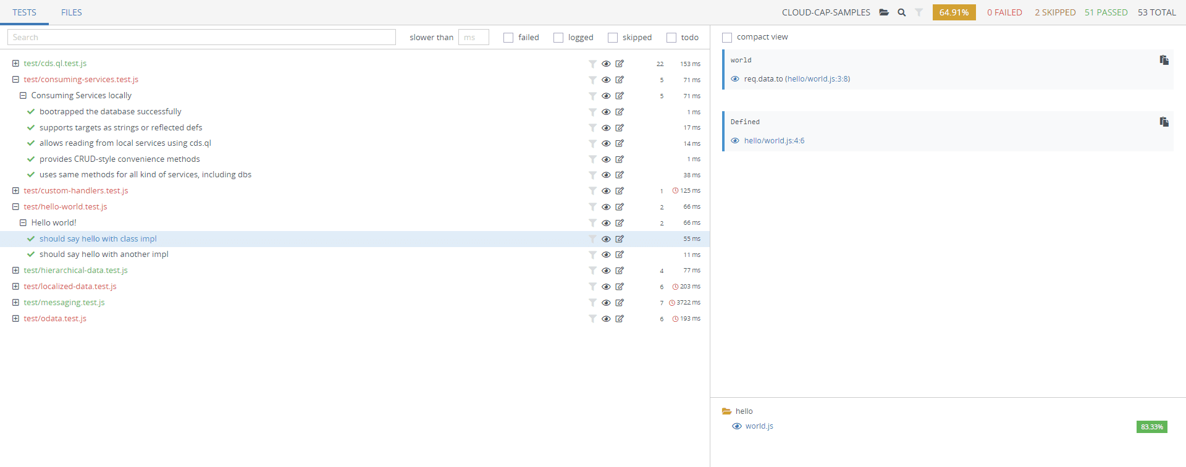Toggle eye icon for test/cds.ql.test.js
This screenshot has width=1186, height=467.
point(606,64)
